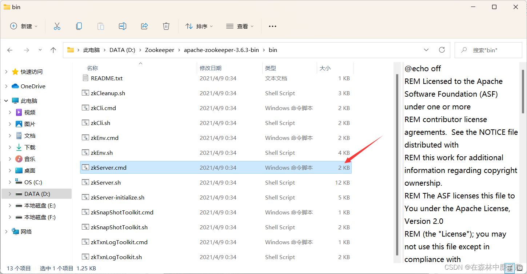
Task: Expand the OneDrive tree node
Action: click(6, 86)
